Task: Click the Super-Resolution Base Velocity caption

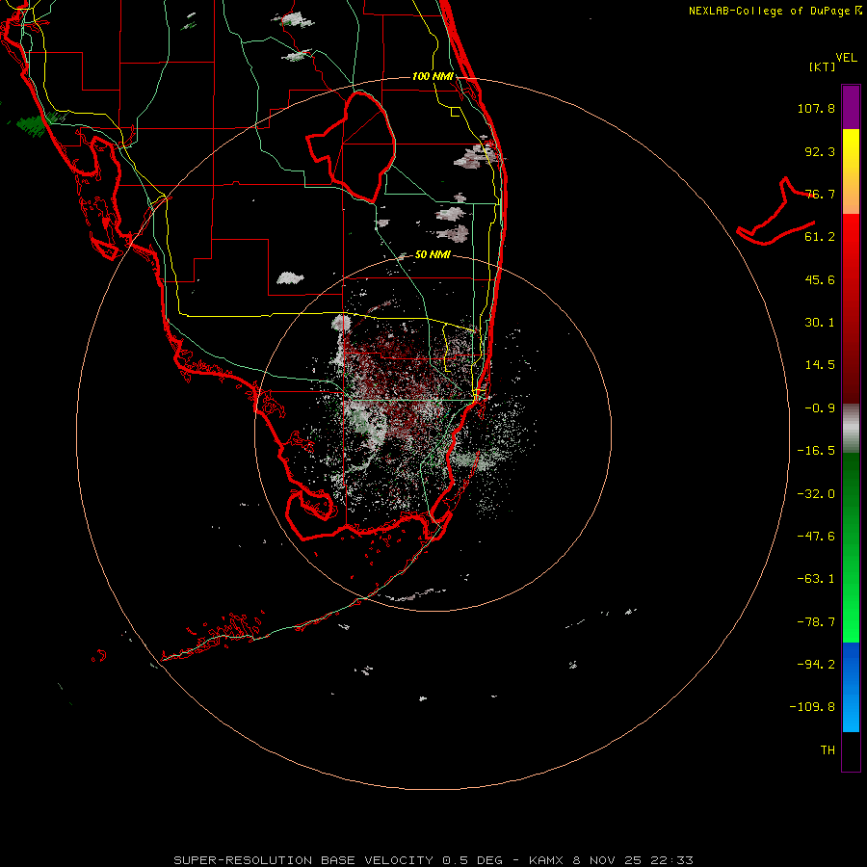Action: coord(433,860)
